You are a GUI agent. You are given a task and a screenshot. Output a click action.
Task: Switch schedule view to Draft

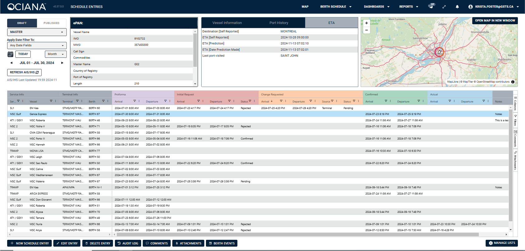click(22, 23)
